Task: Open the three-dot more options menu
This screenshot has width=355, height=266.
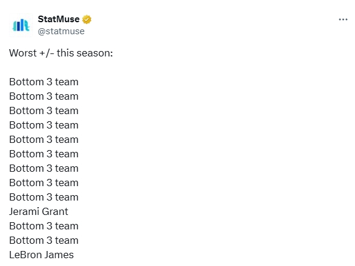Action: pyautogui.click(x=343, y=20)
